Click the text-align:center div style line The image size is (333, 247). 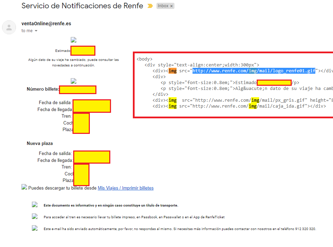coord(202,65)
